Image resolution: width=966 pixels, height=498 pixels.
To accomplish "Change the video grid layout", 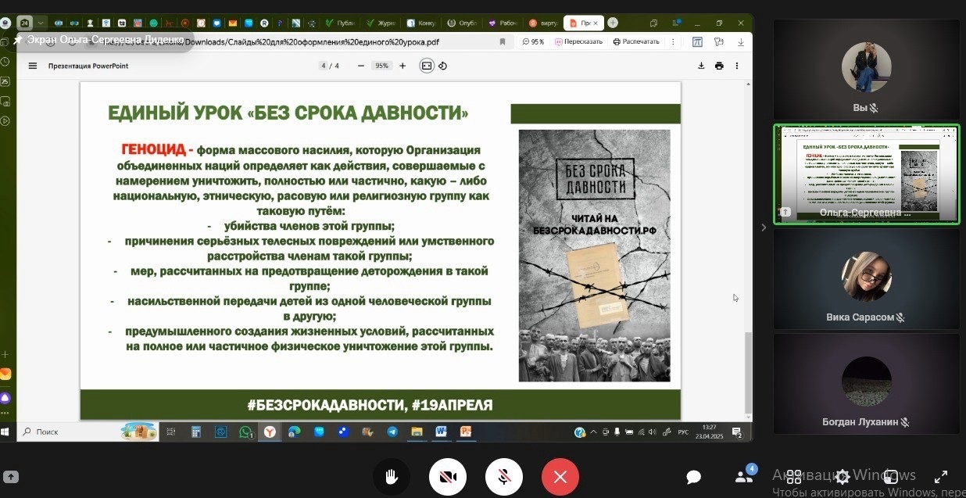I will coord(793,477).
